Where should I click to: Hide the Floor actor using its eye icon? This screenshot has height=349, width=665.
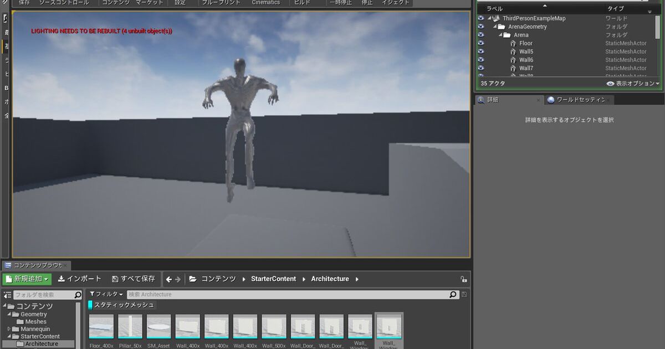tap(480, 43)
